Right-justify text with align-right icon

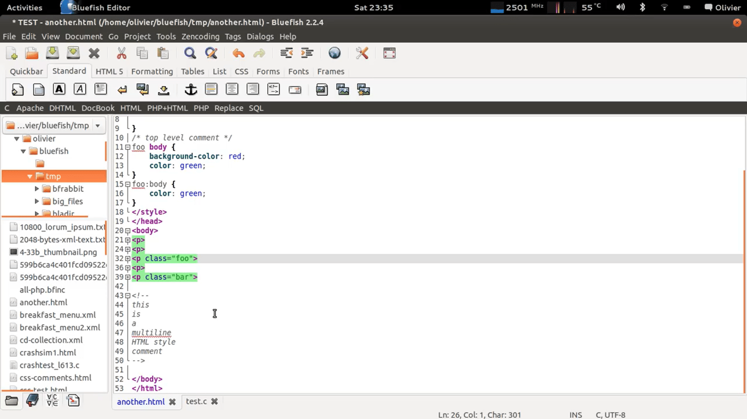[x=253, y=89]
